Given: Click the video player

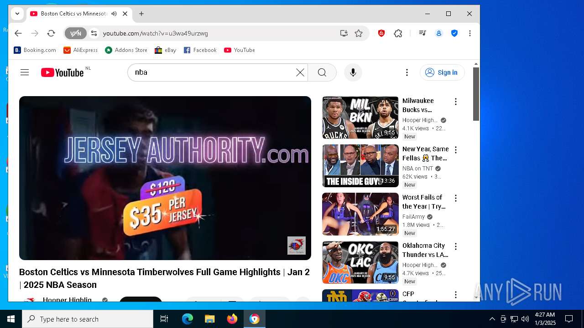Looking at the screenshot, I should pyautogui.click(x=165, y=178).
